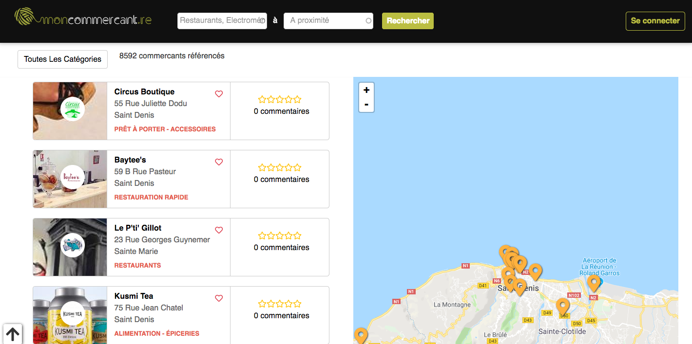Click La Montagne label on the map

[452, 305]
